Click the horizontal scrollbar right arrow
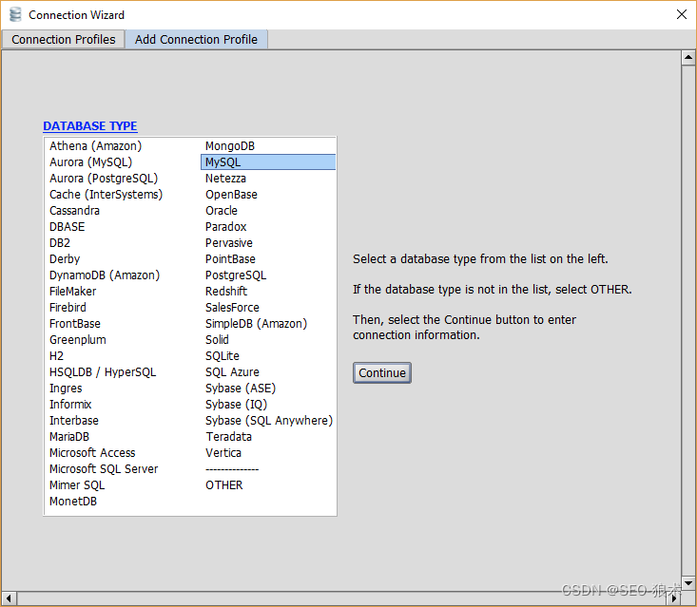The width and height of the screenshot is (697, 607). [x=674, y=598]
